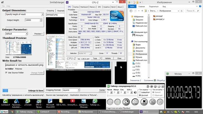The height and width of the screenshot is (114, 203).
Task: Click the thumbnail preview image in SmillaEnlarger
Action: [x=18, y=47]
